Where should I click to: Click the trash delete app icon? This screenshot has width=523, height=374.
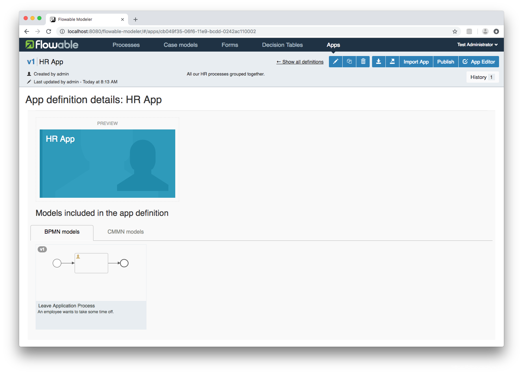363,61
